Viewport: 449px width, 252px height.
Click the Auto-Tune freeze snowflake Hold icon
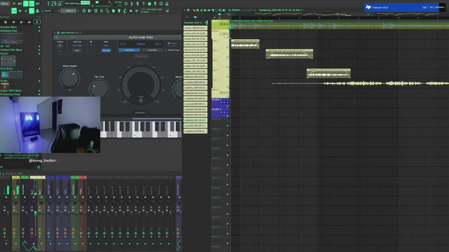coord(141,101)
